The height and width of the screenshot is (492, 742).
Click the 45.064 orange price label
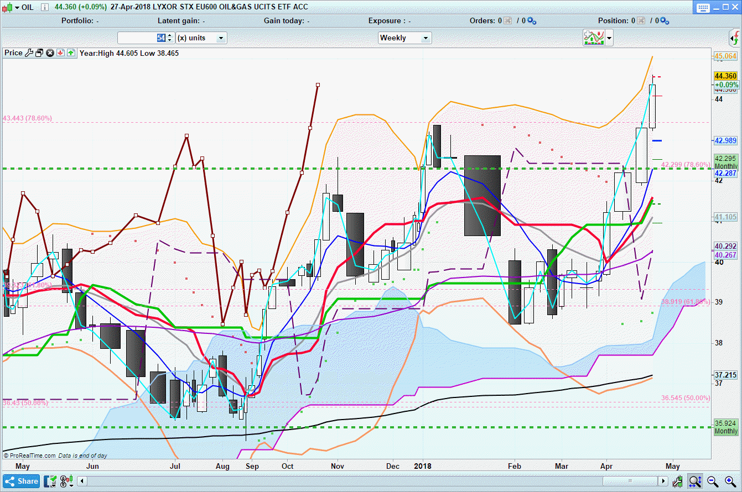725,56
